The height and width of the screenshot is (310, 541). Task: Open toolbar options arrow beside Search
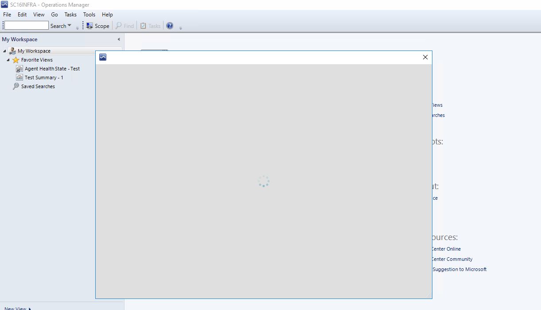click(x=77, y=27)
